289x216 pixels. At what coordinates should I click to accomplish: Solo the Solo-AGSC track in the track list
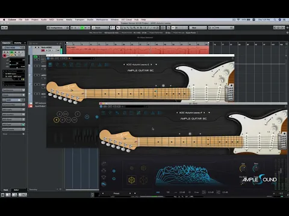point(39,47)
